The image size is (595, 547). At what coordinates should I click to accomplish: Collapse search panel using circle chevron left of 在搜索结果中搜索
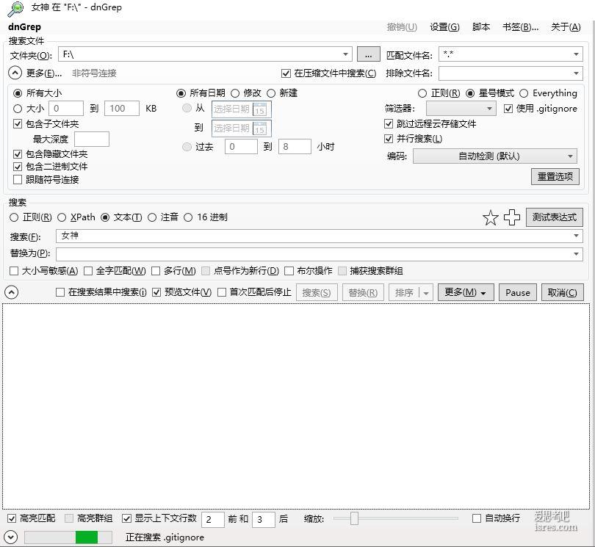tap(11, 292)
